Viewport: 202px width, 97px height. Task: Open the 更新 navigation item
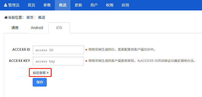78,5
